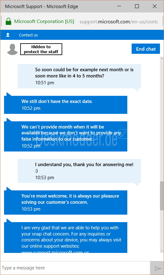The image size is (164, 275).
Task: Click the chat scrollbar thumb
Action: tap(162, 196)
